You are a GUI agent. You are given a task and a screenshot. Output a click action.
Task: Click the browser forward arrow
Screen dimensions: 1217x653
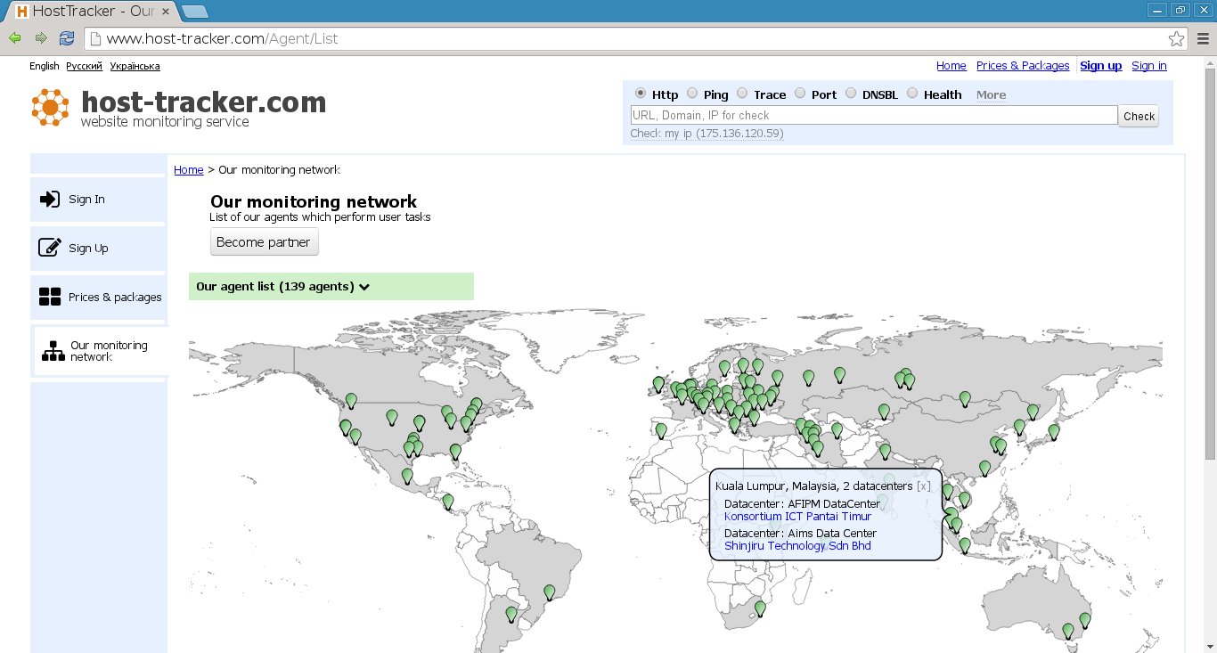[41, 38]
